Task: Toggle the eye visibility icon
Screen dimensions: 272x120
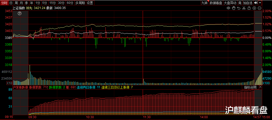Action: click(228, 8)
